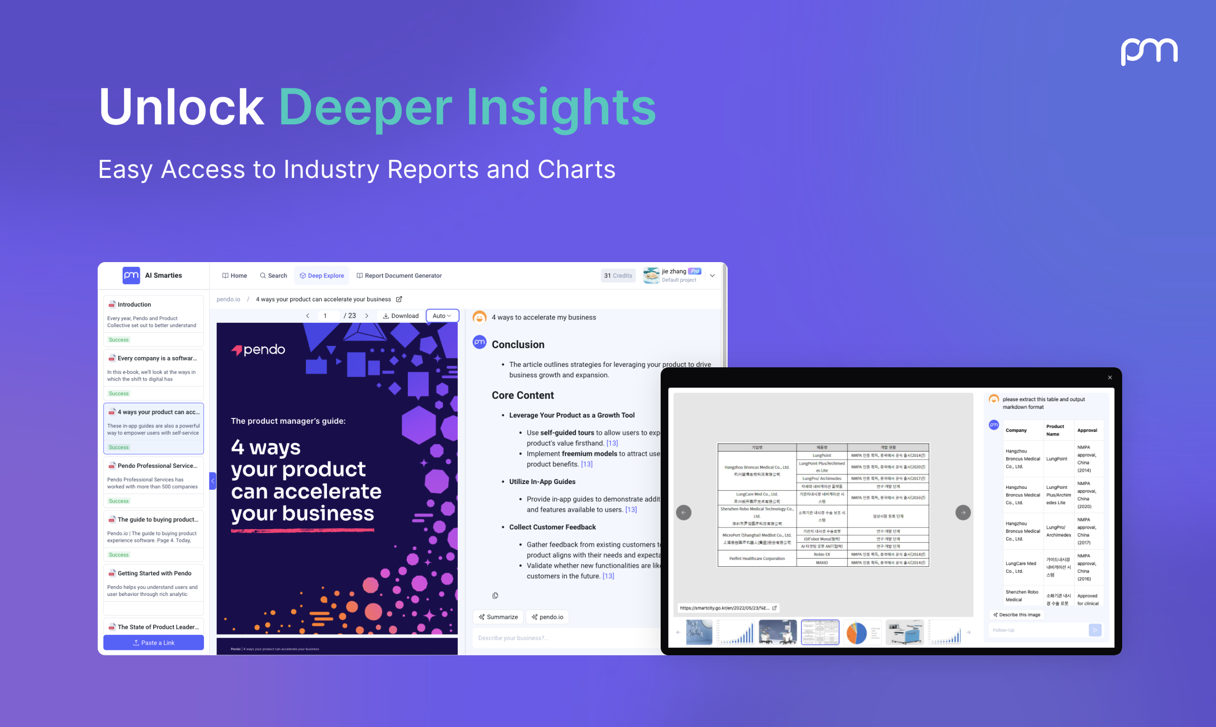Open the Home tab

(235, 275)
